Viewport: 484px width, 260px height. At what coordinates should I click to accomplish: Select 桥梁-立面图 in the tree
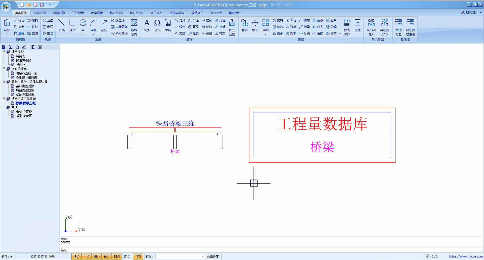pyautogui.click(x=24, y=112)
